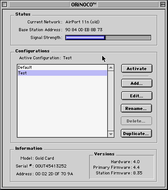Click the Signal Strength progress bar
This screenshot has height=190, width=168.
pyautogui.click(x=108, y=38)
